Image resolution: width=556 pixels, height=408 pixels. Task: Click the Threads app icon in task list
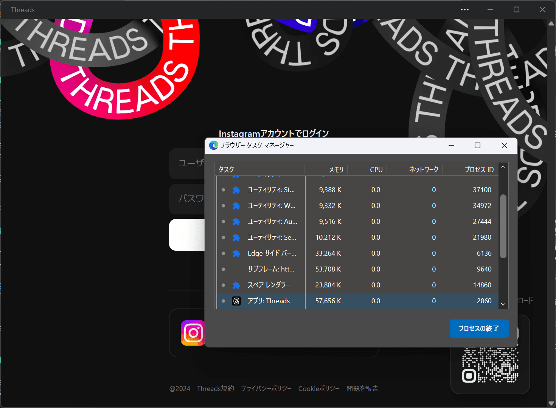coord(236,301)
